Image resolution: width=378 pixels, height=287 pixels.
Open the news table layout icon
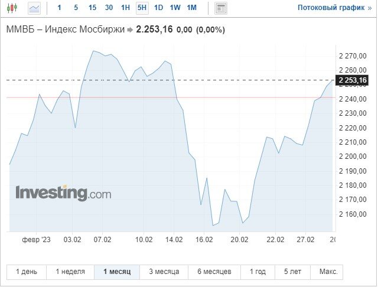220,8
